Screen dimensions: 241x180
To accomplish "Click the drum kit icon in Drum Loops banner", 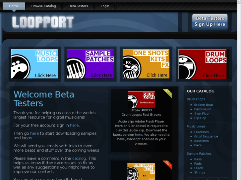I will pos(187,67).
